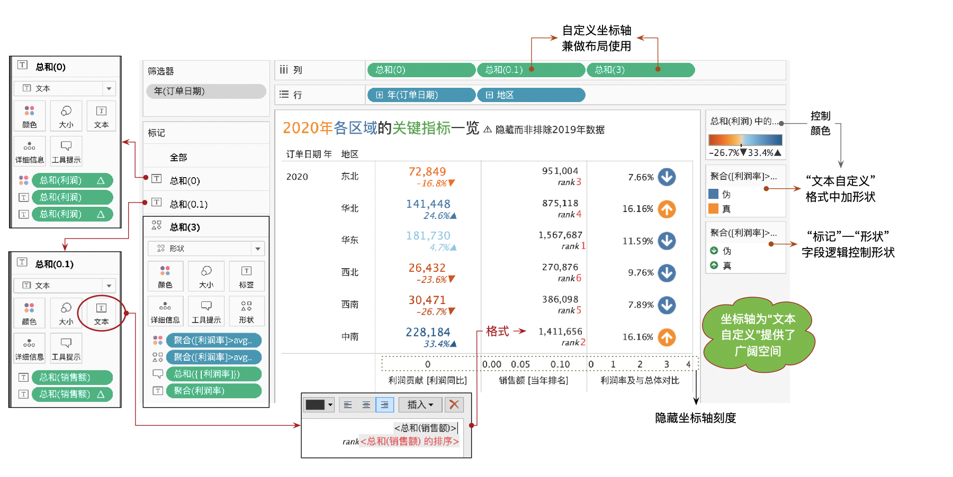Toggle right alignment in the label format toolbar

pos(384,405)
